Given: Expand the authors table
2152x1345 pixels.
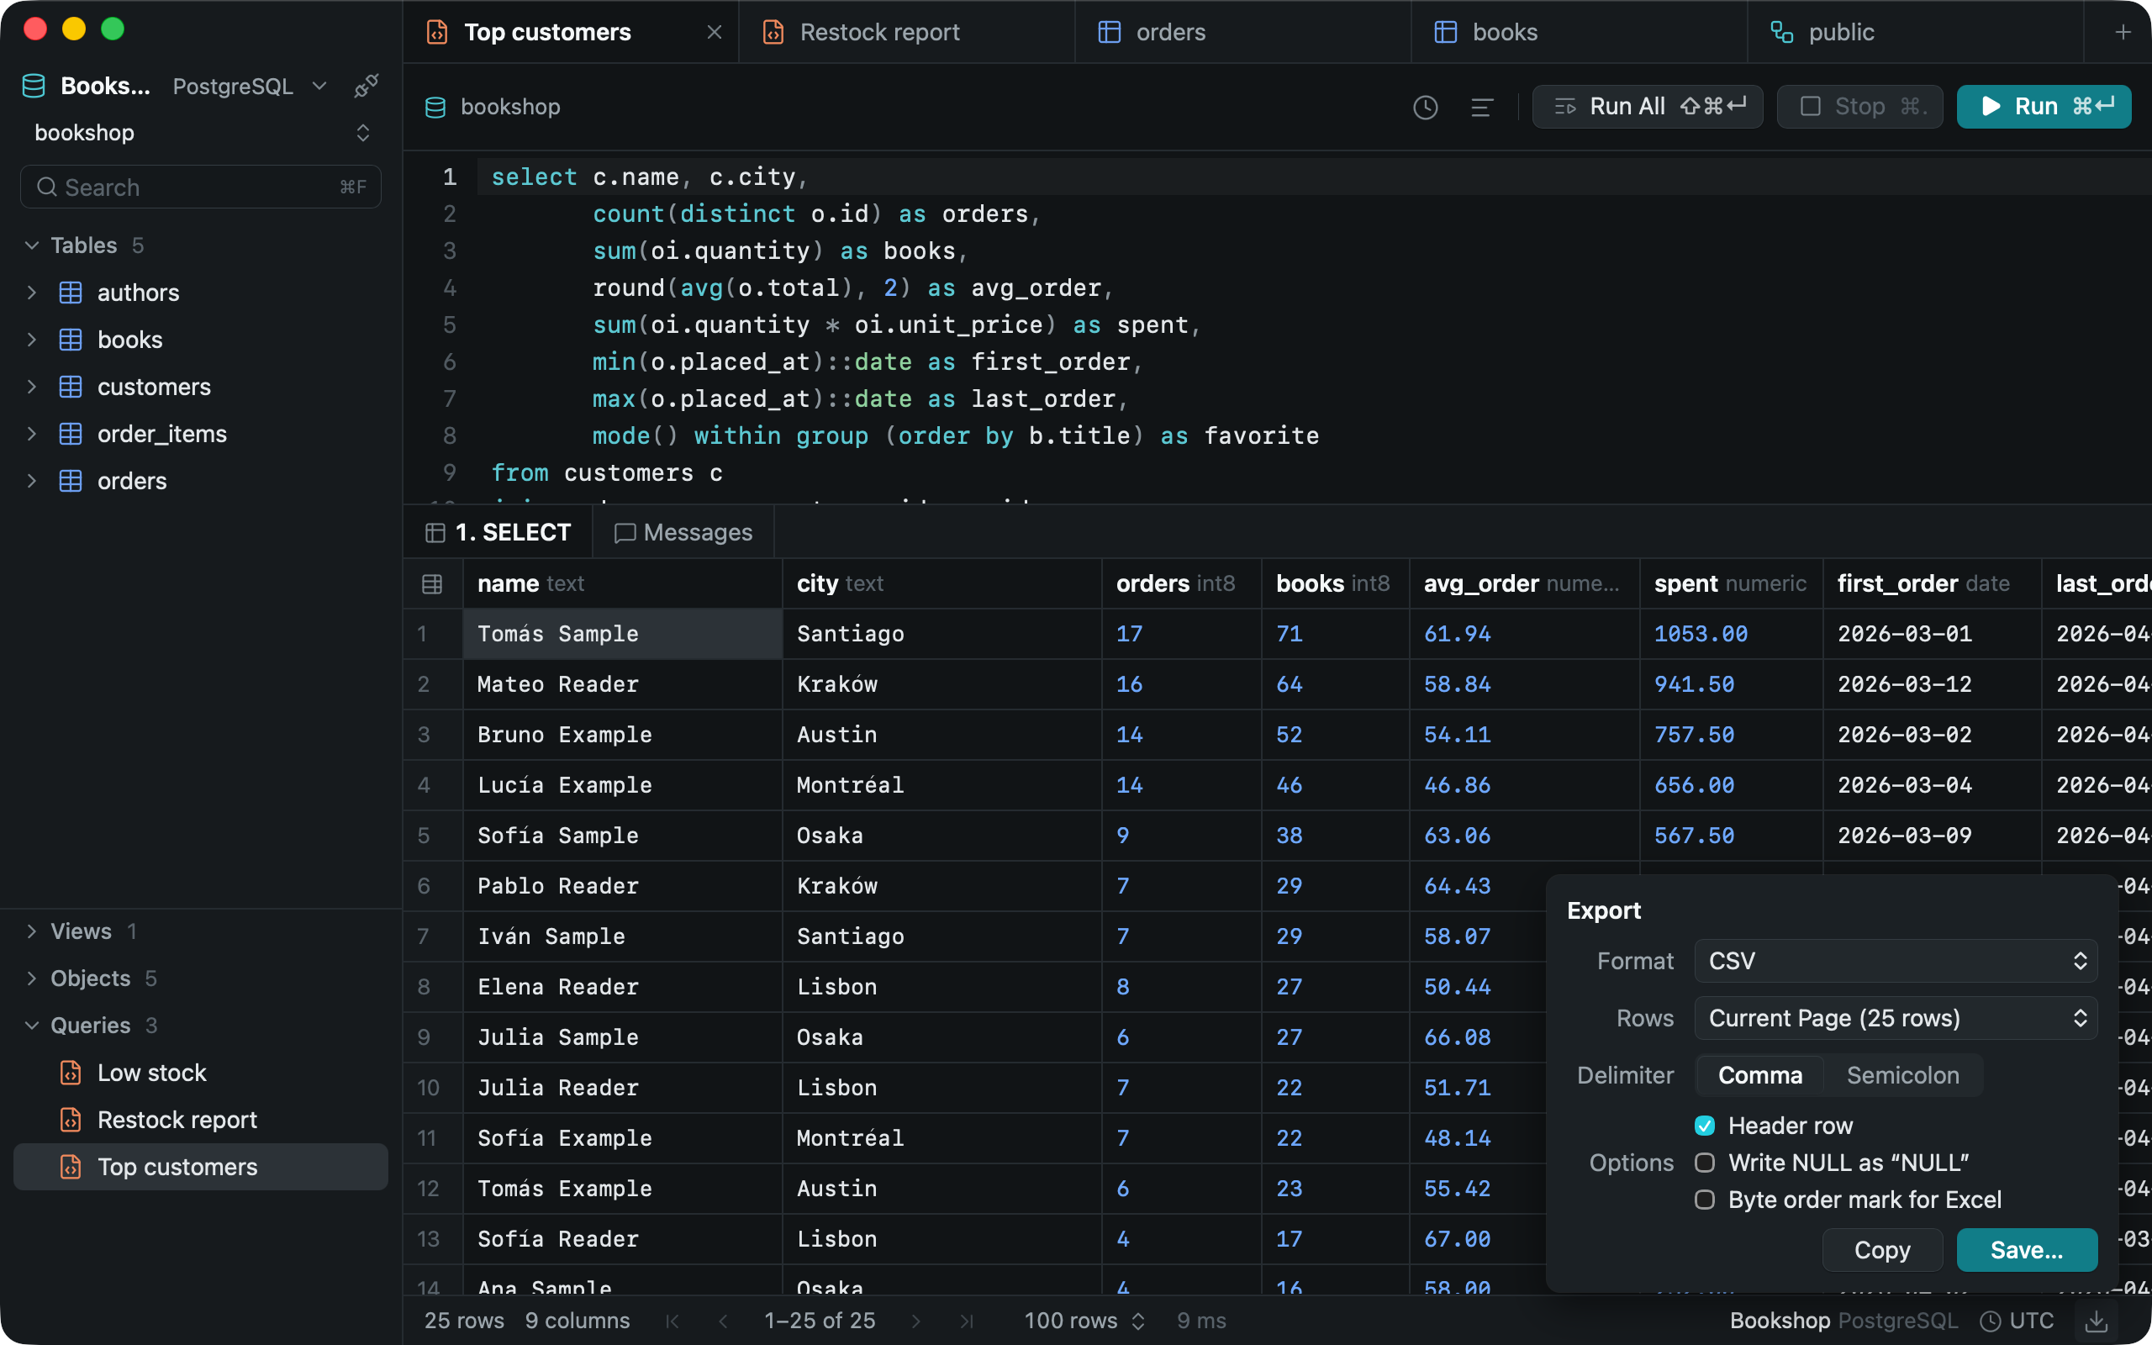Looking at the screenshot, I should [x=32, y=293].
